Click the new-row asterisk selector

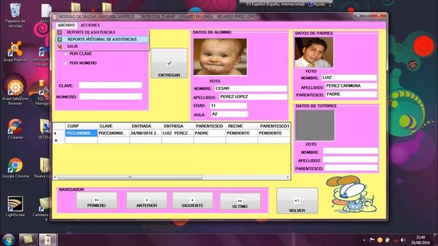tap(59, 140)
